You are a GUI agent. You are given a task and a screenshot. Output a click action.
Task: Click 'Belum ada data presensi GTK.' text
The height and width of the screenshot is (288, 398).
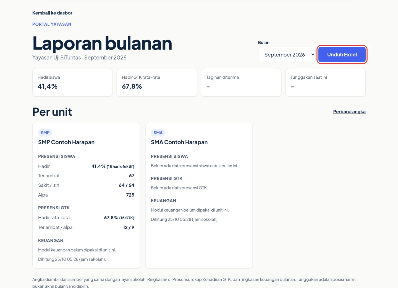(x=179, y=188)
